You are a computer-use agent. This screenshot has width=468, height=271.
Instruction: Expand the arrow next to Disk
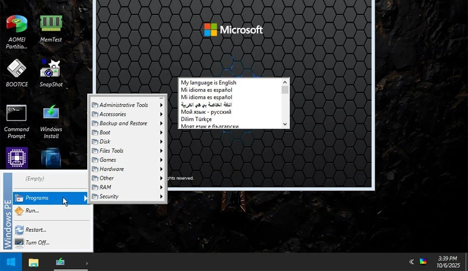tap(161, 142)
